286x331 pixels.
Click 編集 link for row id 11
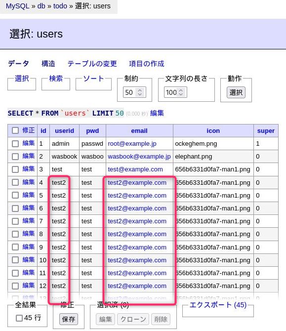(x=29, y=273)
